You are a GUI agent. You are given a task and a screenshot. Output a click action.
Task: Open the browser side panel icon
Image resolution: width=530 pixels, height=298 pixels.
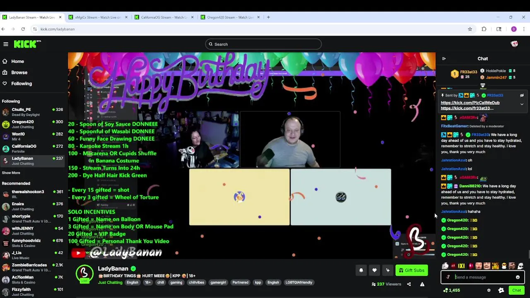tap(499, 29)
